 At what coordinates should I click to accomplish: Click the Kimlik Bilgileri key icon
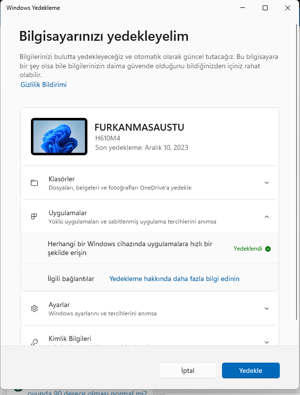pos(34,342)
